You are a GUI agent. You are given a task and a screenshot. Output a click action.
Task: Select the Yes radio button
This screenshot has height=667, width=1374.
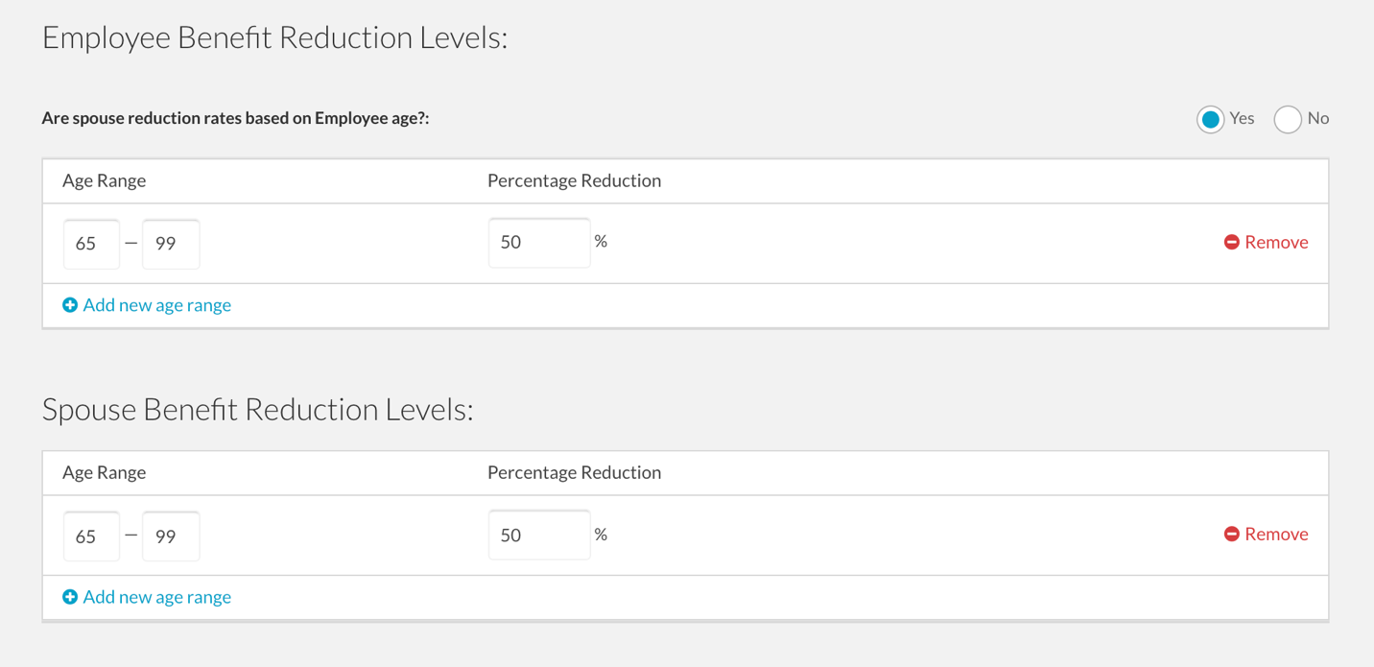click(1210, 119)
